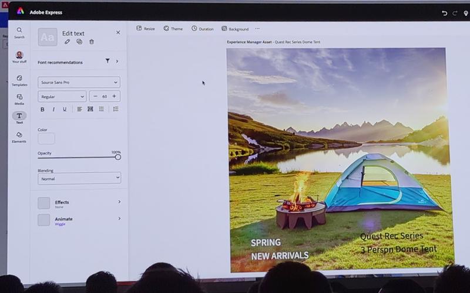Click the Aa text preview thumbnail

[48, 37]
